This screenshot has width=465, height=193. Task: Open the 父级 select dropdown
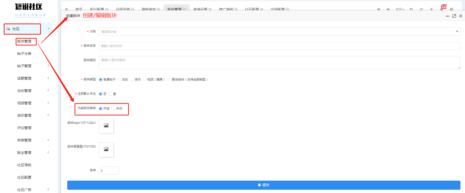(280, 32)
